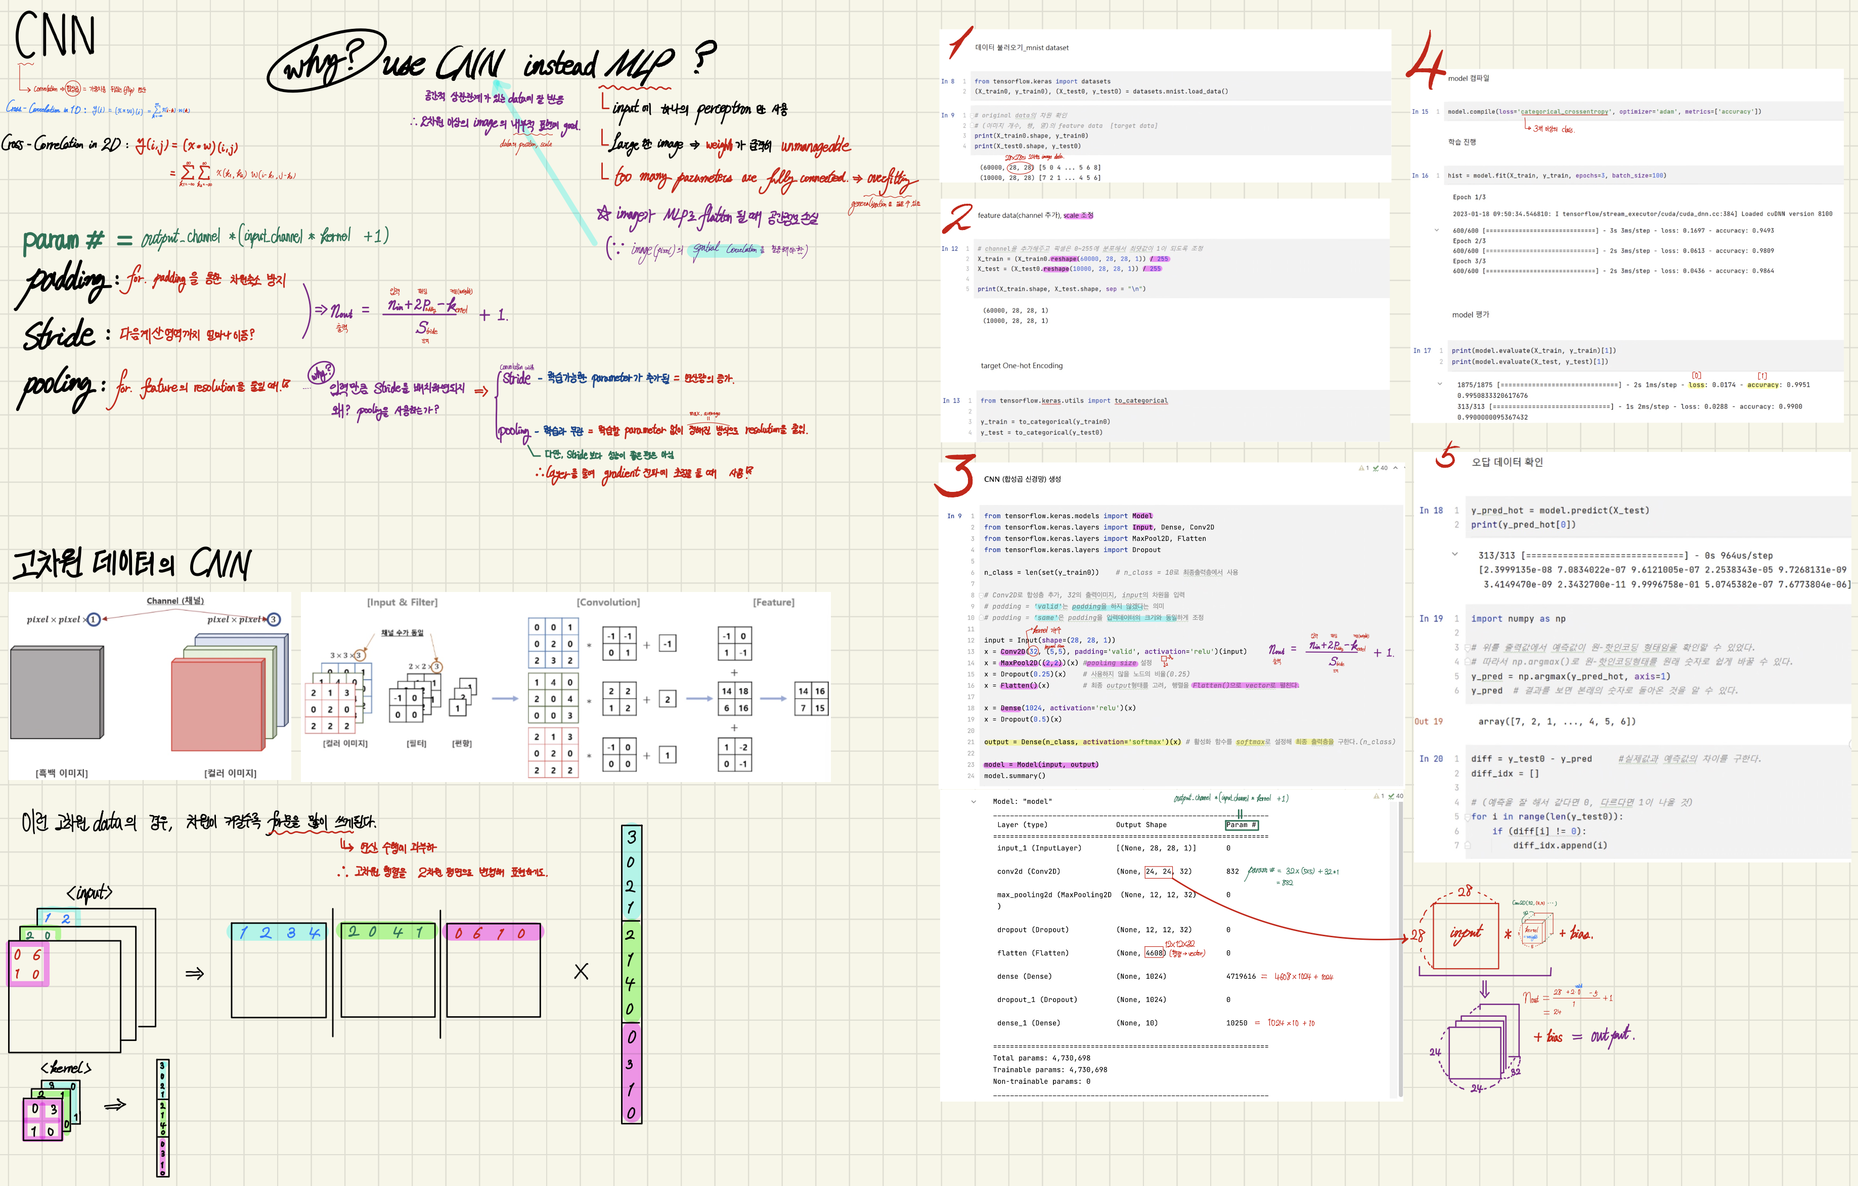The height and width of the screenshot is (1186, 1858).
Task: Click the up arrow beside 40 in CNN header
Action: click(1395, 468)
